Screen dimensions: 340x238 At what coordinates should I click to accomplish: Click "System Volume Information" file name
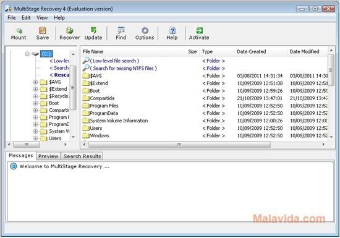(x=119, y=121)
